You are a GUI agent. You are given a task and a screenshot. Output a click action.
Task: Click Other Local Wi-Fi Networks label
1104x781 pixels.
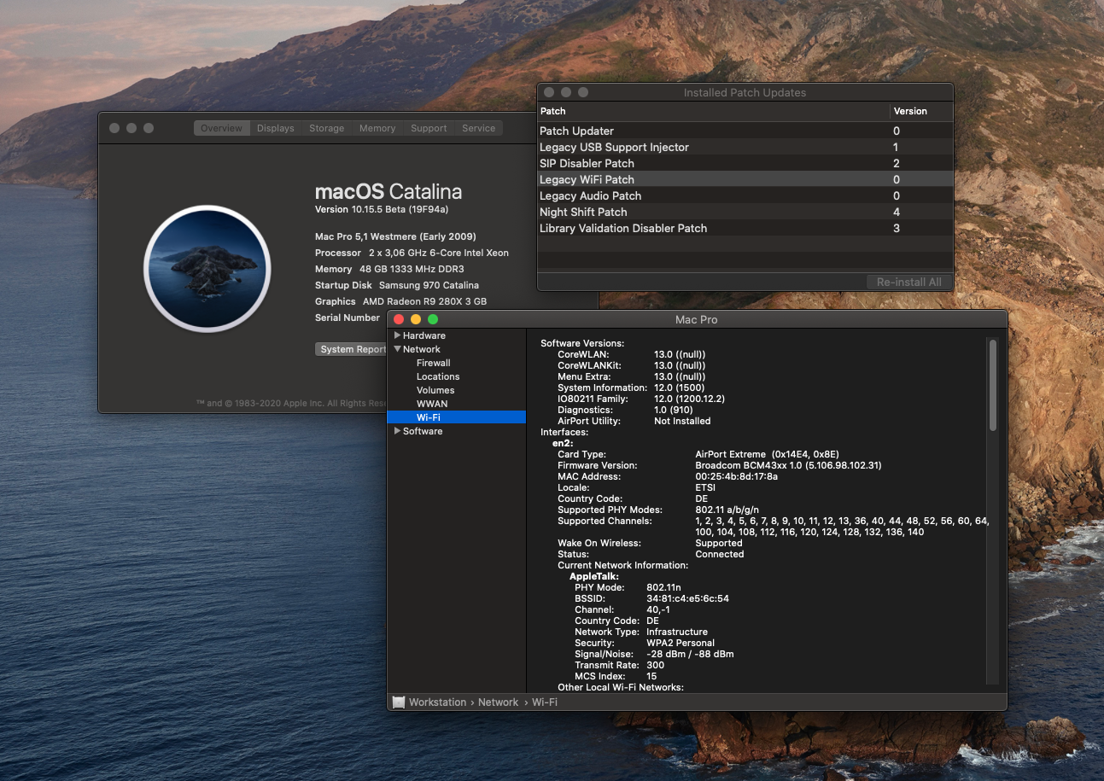coord(621,687)
